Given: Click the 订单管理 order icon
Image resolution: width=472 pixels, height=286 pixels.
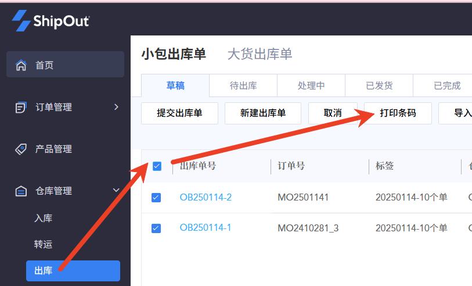Looking at the screenshot, I should 21,107.
